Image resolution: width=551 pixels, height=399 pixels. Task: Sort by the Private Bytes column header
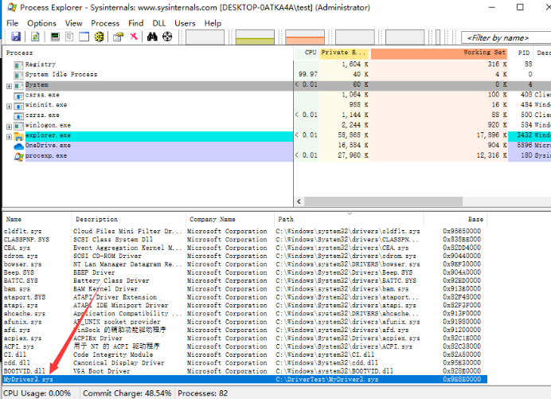tap(344, 53)
